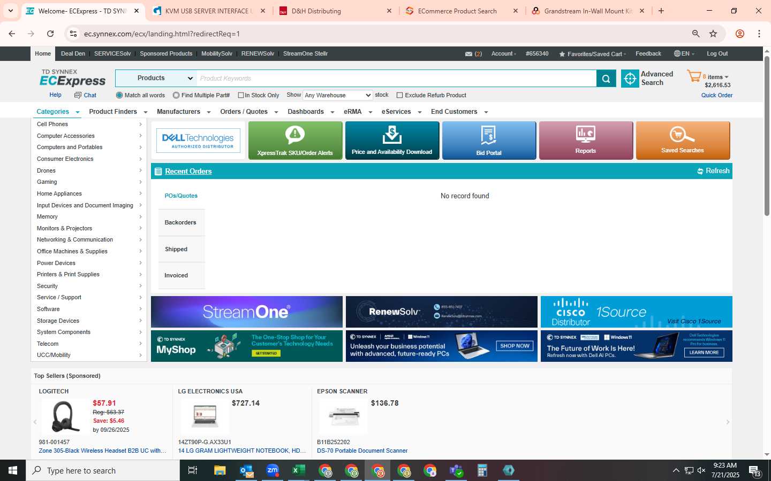Open Price and Availability Download tile
This screenshot has height=481, width=771.
[392, 140]
